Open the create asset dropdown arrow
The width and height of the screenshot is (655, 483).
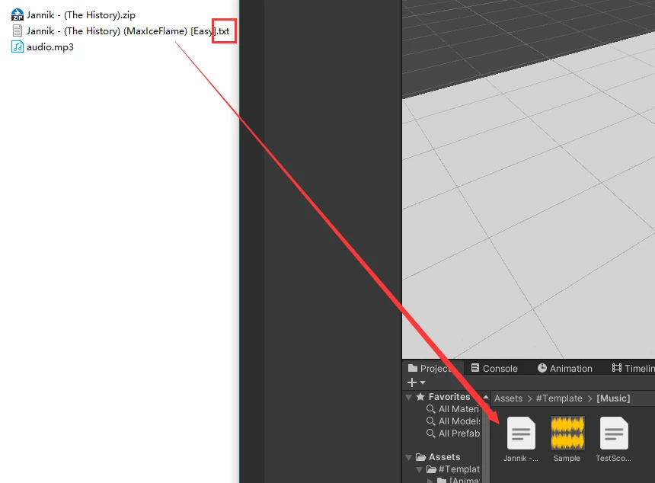coord(423,382)
